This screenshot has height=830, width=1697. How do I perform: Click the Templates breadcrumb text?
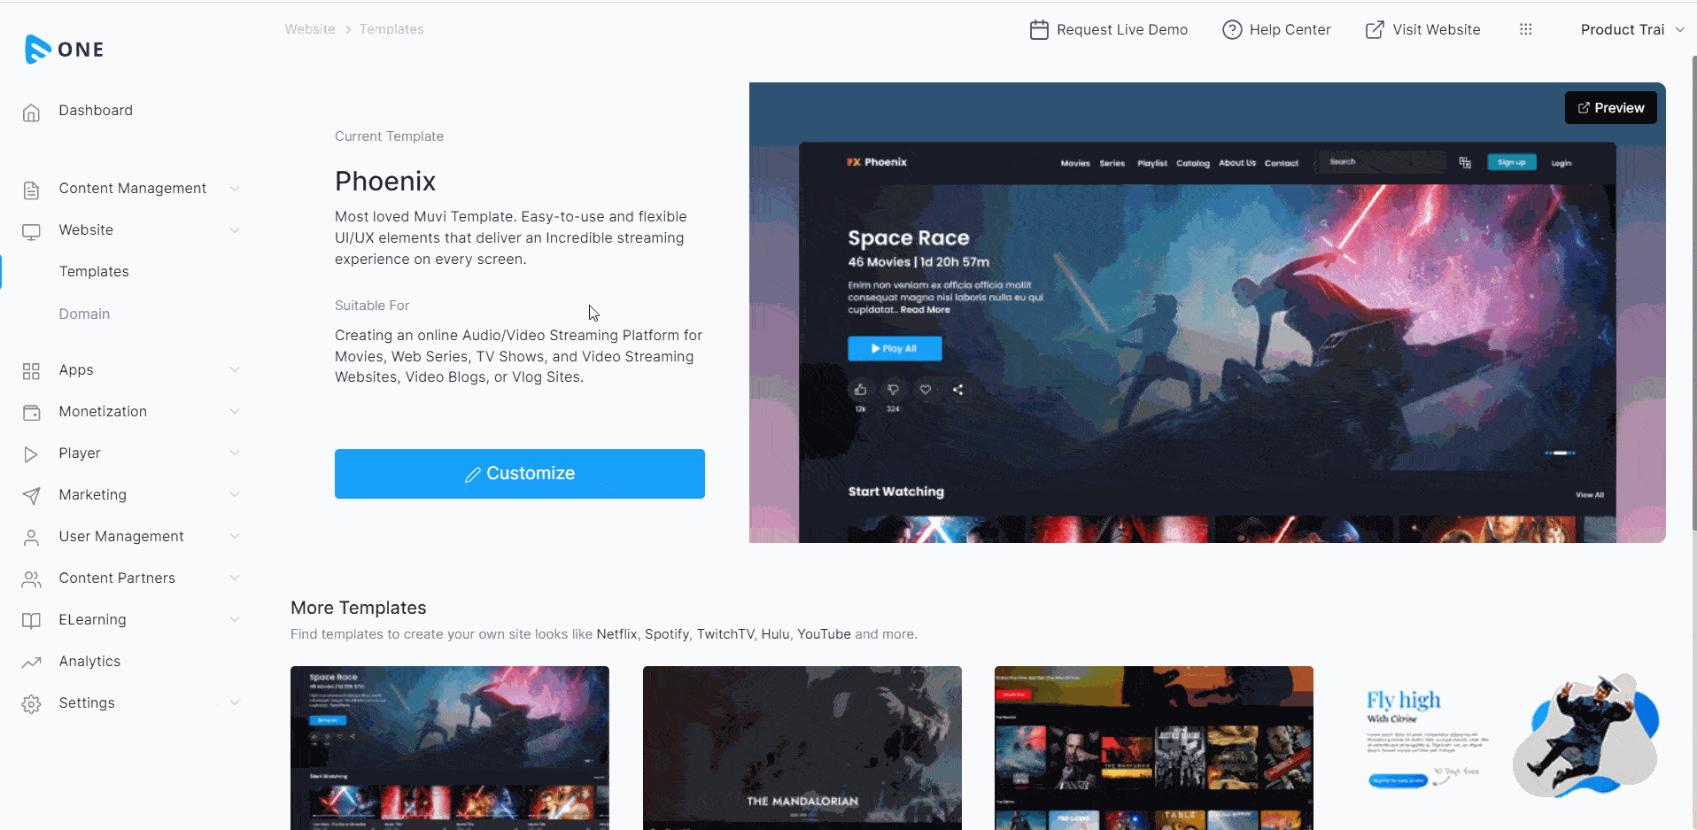pos(391,29)
